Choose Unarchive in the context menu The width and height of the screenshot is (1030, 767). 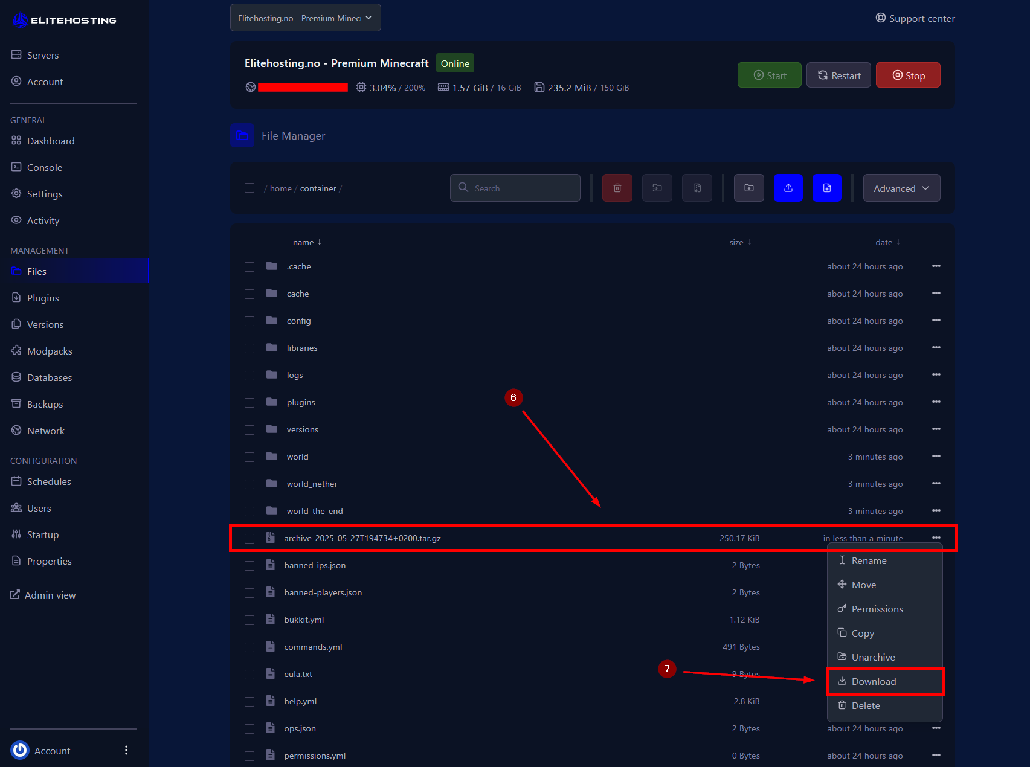(884, 657)
